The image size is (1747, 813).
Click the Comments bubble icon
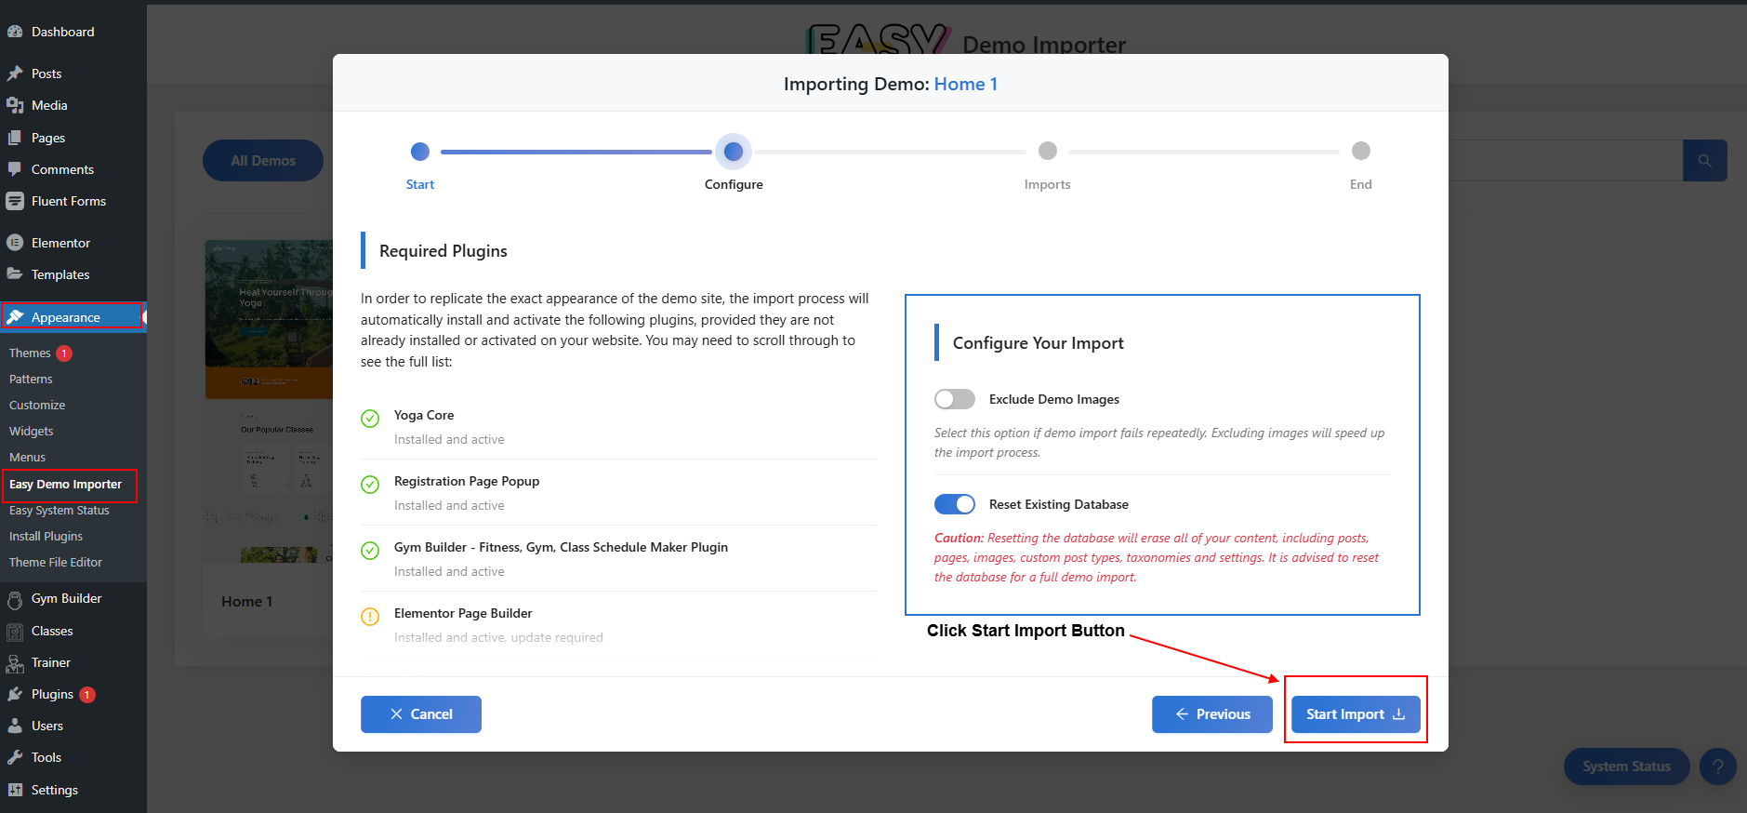click(x=15, y=169)
